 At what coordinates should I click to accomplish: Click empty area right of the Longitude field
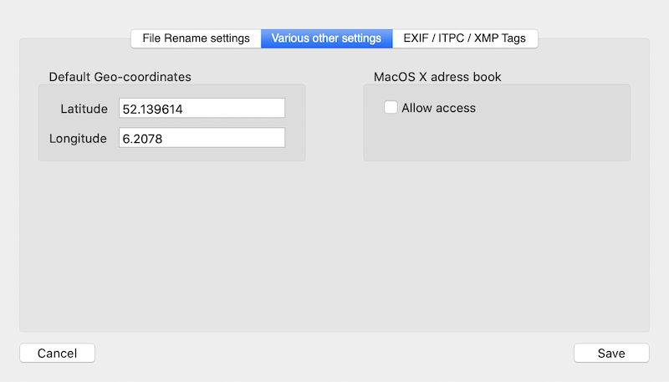[295, 139]
